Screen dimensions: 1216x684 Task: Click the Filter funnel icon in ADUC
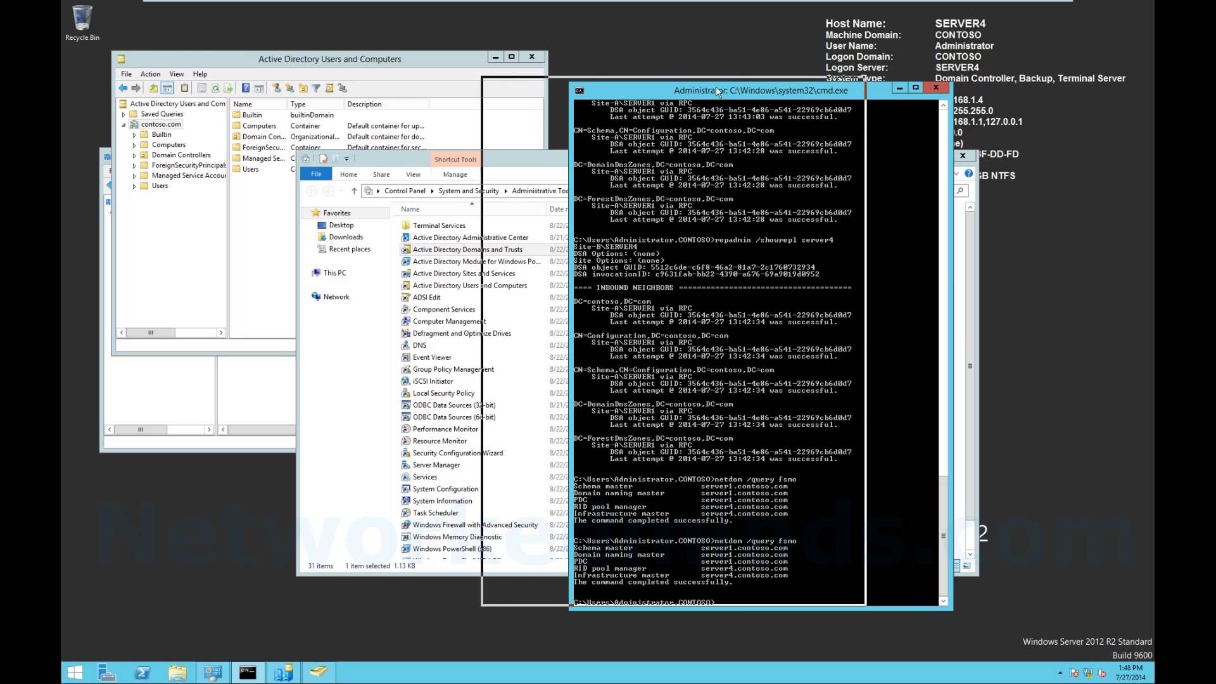click(x=316, y=88)
